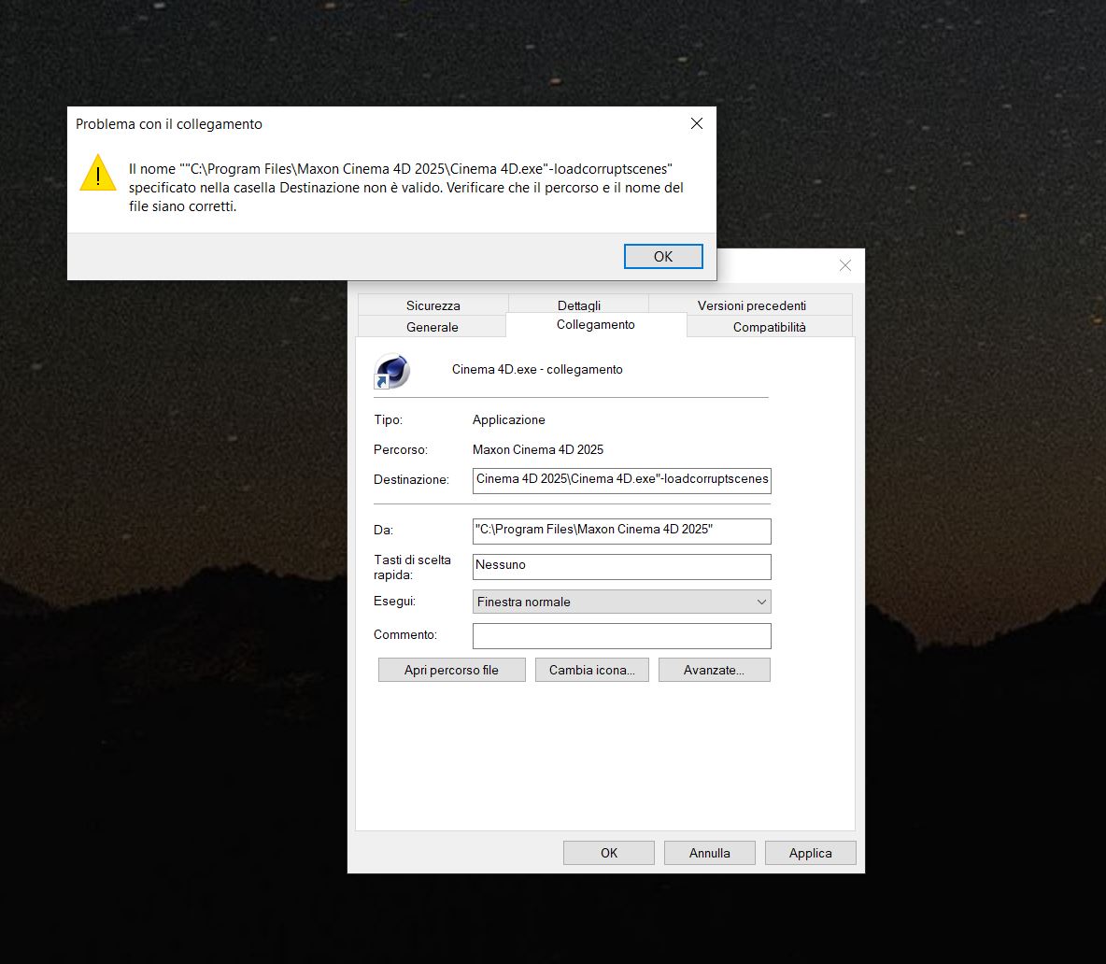Switch to the Versioni precedenti tab
Viewport: 1106px width, 964px height.
(751, 305)
